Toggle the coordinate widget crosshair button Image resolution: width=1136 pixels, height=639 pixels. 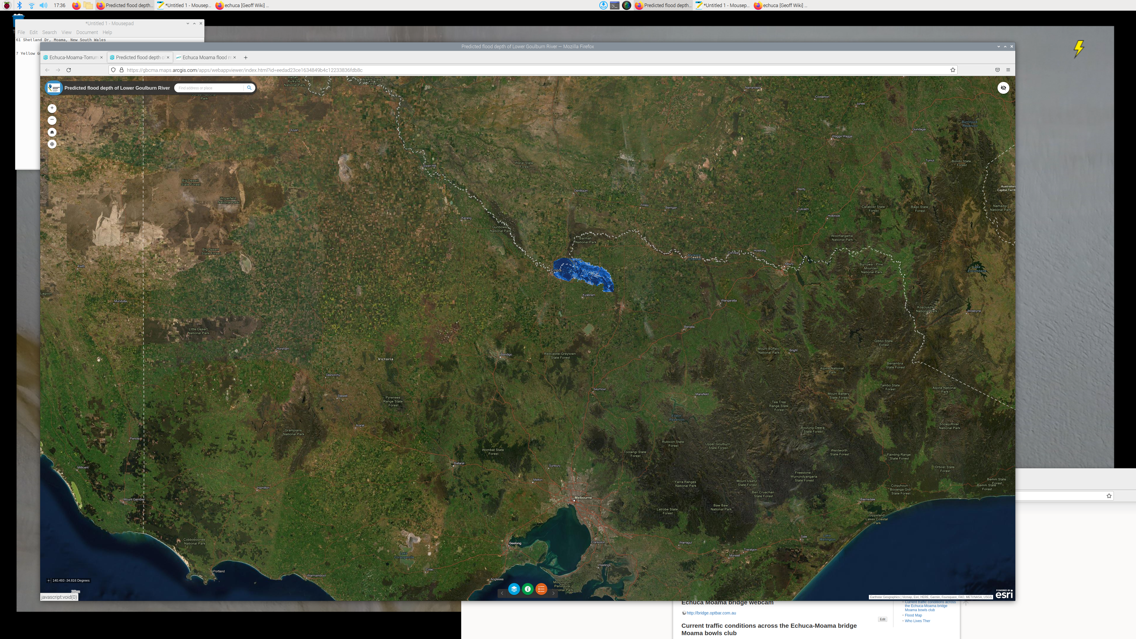click(x=49, y=580)
